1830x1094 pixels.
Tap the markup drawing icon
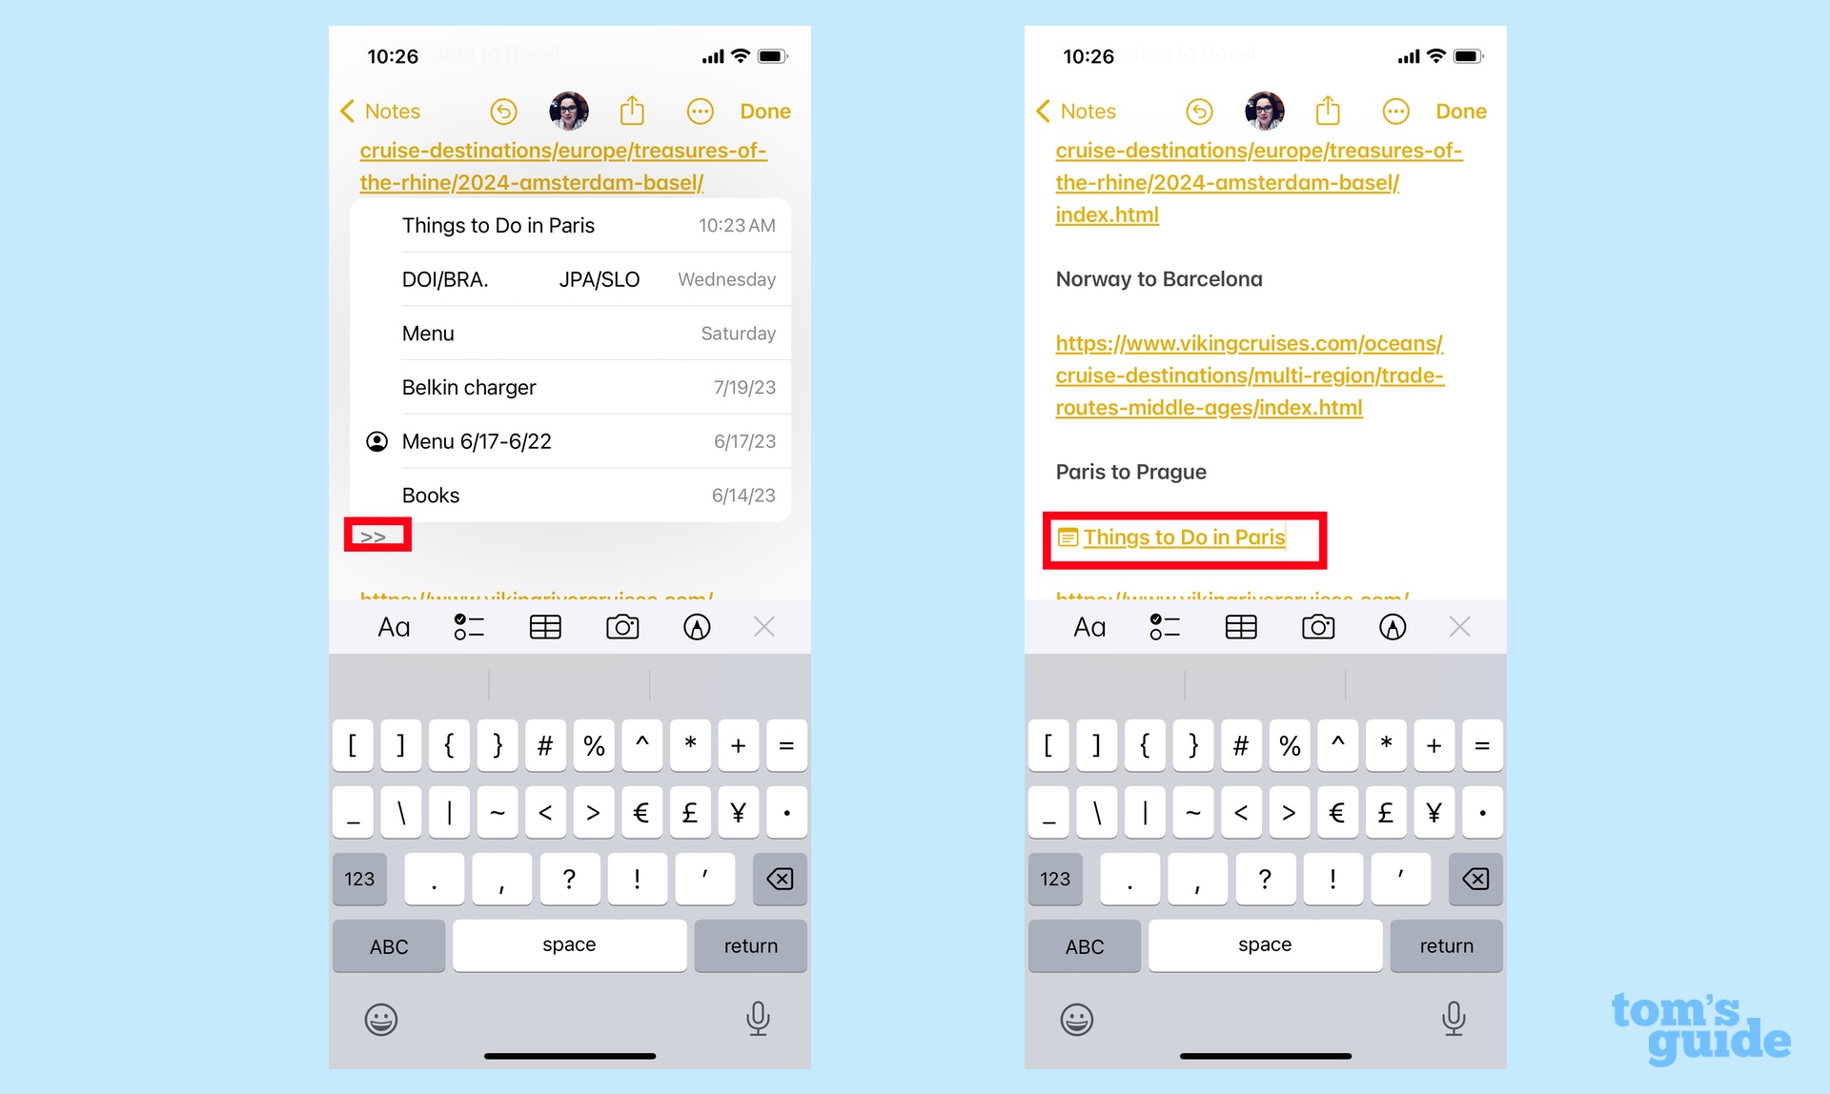click(x=700, y=628)
